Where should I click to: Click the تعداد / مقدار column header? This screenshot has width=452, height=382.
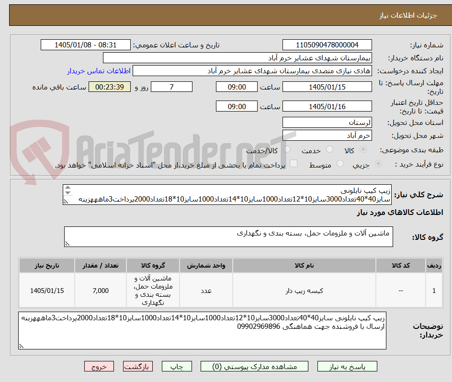(x=101, y=266)
